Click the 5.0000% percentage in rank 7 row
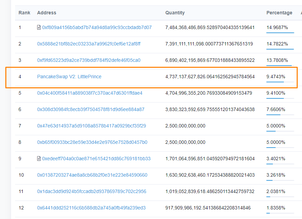The image size is (302, 219). click(x=276, y=126)
